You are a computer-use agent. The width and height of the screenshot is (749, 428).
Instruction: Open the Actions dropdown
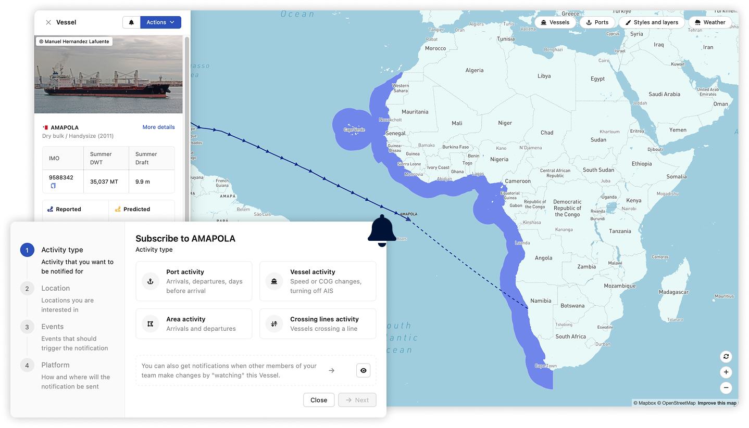[x=160, y=22]
